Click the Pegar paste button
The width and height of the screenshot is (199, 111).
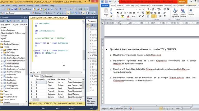click(x=106, y=12)
